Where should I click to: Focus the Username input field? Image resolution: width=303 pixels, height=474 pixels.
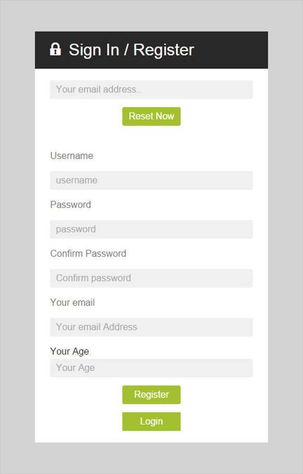coord(151,180)
